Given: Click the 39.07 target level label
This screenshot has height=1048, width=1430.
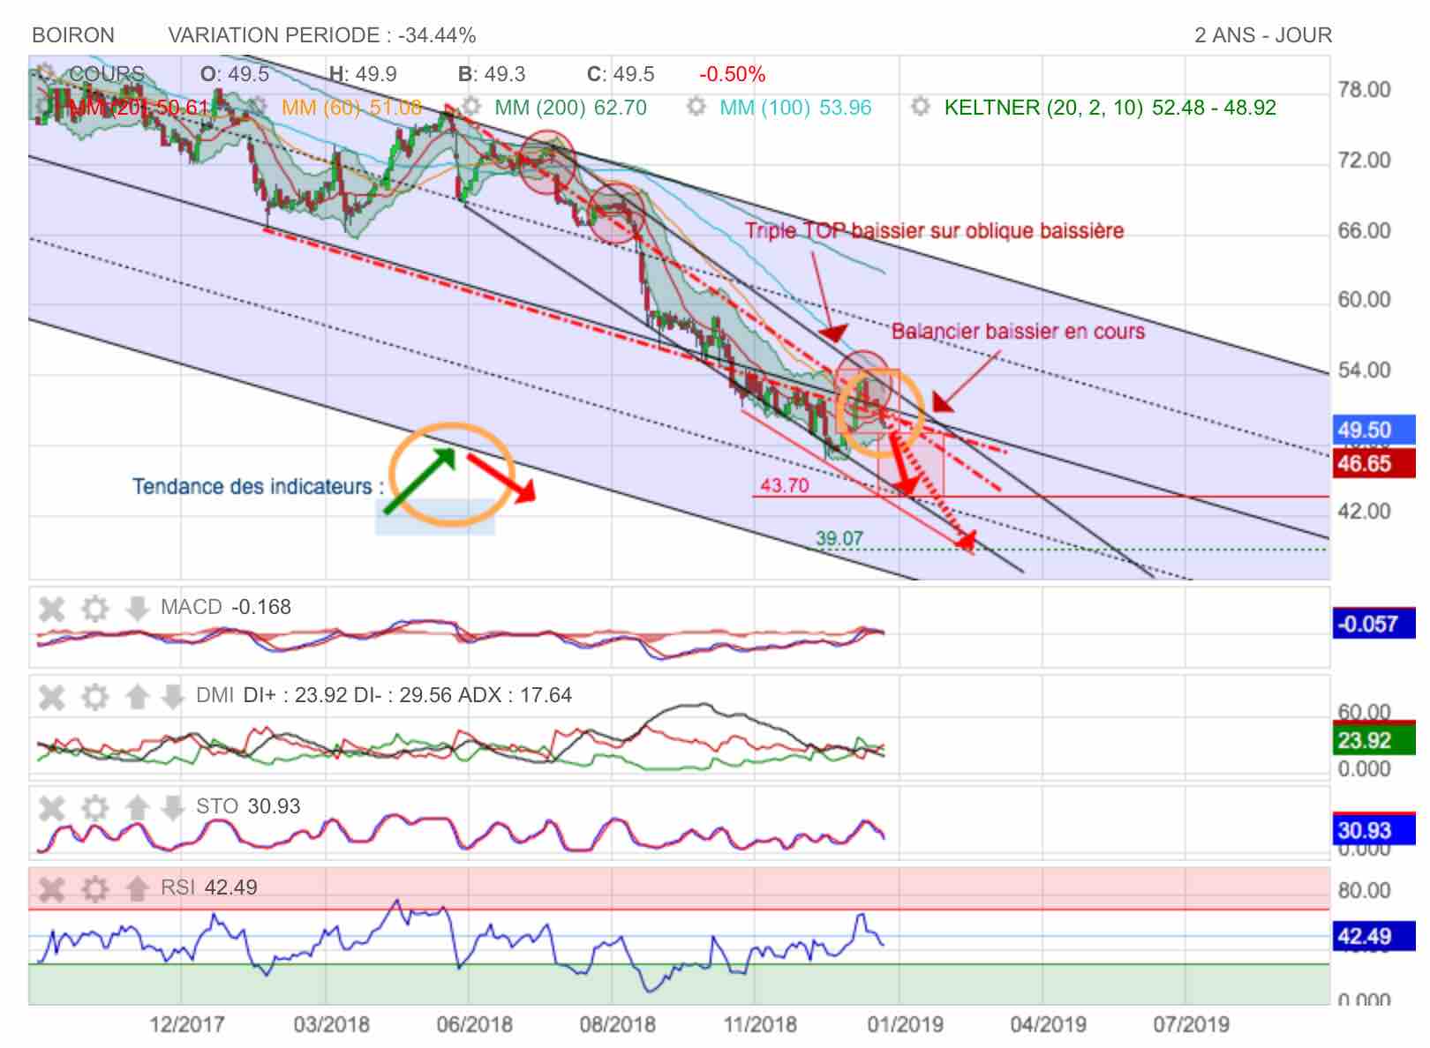Looking at the screenshot, I should pyautogui.click(x=839, y=538).
